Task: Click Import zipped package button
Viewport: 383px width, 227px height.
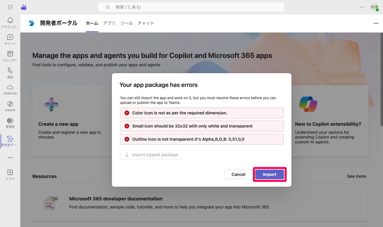Action: coord(151,155)
